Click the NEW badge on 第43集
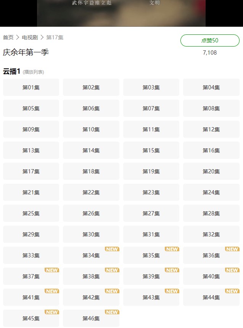The width and height of the screenshot is (243, 328). tap(172, 291)
